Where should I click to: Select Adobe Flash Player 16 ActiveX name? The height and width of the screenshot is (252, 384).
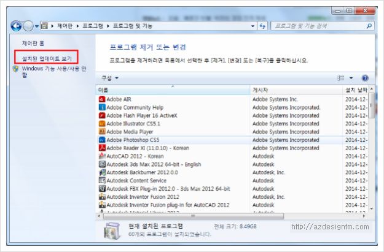pyautogui.click(x=142, y=115)
